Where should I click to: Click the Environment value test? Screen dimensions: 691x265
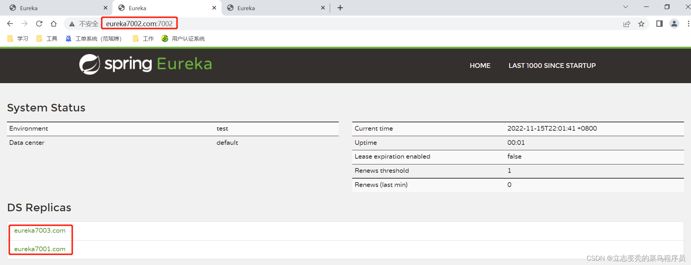(222, 129)
